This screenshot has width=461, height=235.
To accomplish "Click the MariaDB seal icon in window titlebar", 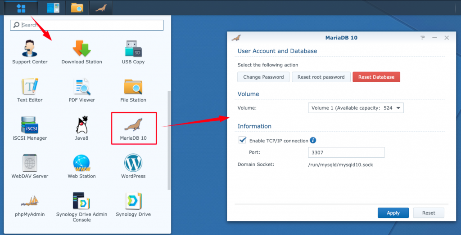I will tap(236, 38).
